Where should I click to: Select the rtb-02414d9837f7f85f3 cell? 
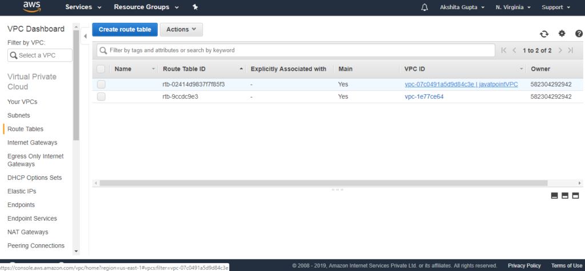point(194,84)
